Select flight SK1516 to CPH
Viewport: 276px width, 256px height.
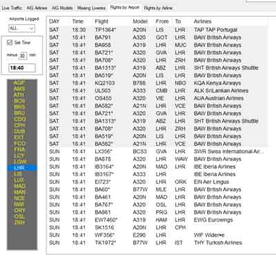click(158, 228)
